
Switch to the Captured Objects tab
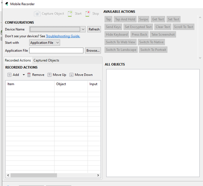coord(46,60)
